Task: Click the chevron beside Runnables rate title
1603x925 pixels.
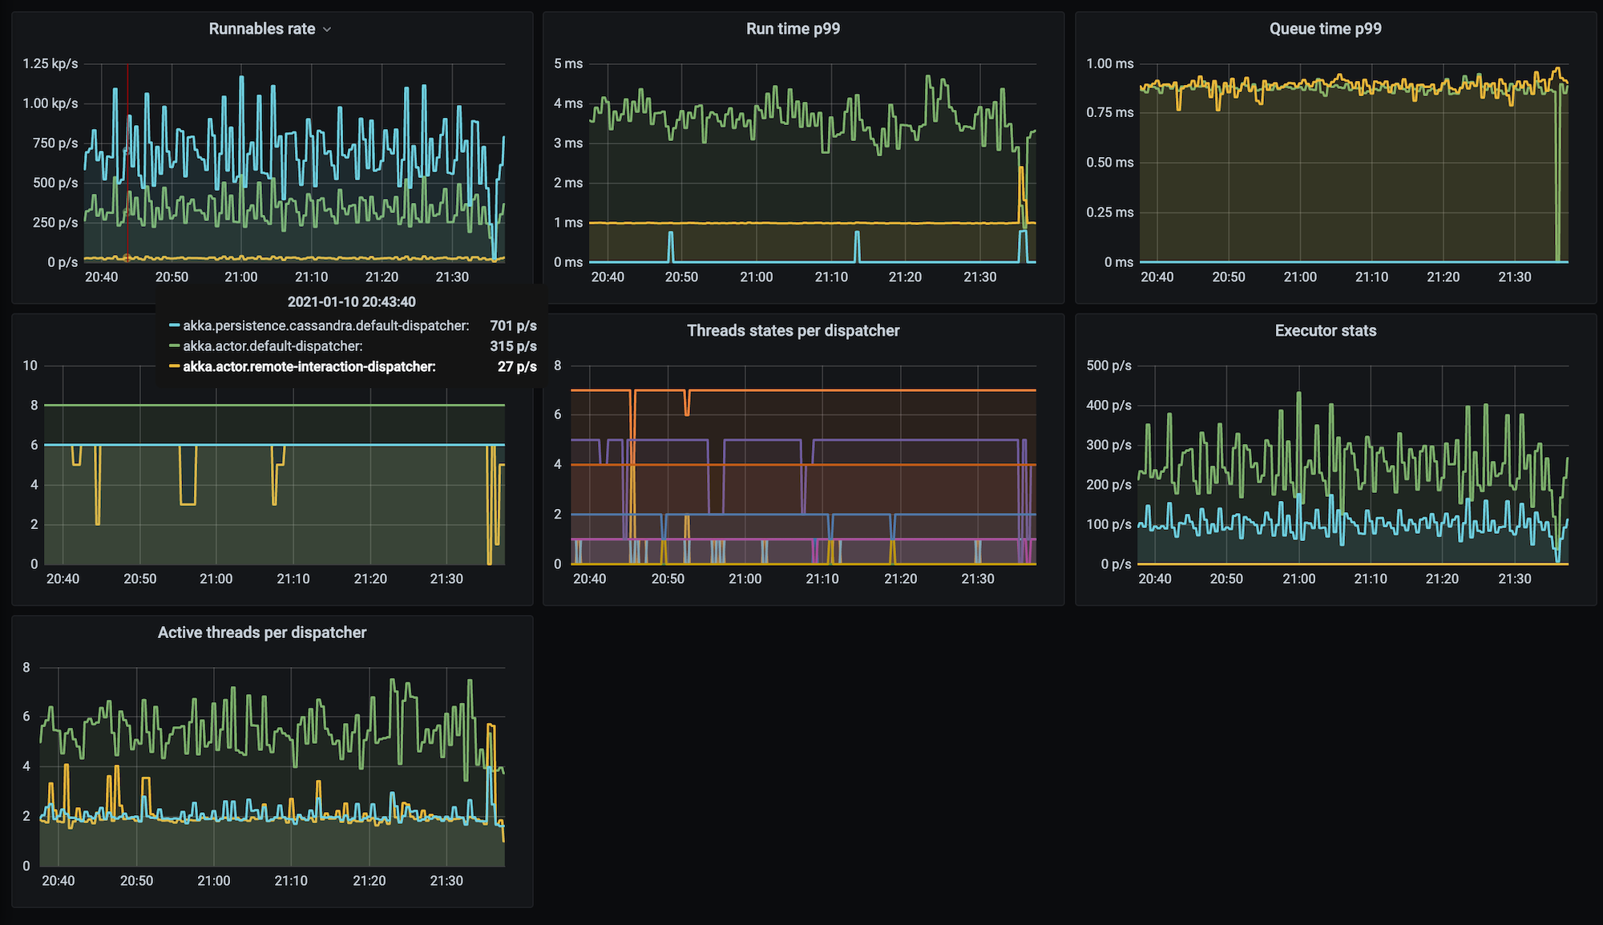Action: coord(327,30)
